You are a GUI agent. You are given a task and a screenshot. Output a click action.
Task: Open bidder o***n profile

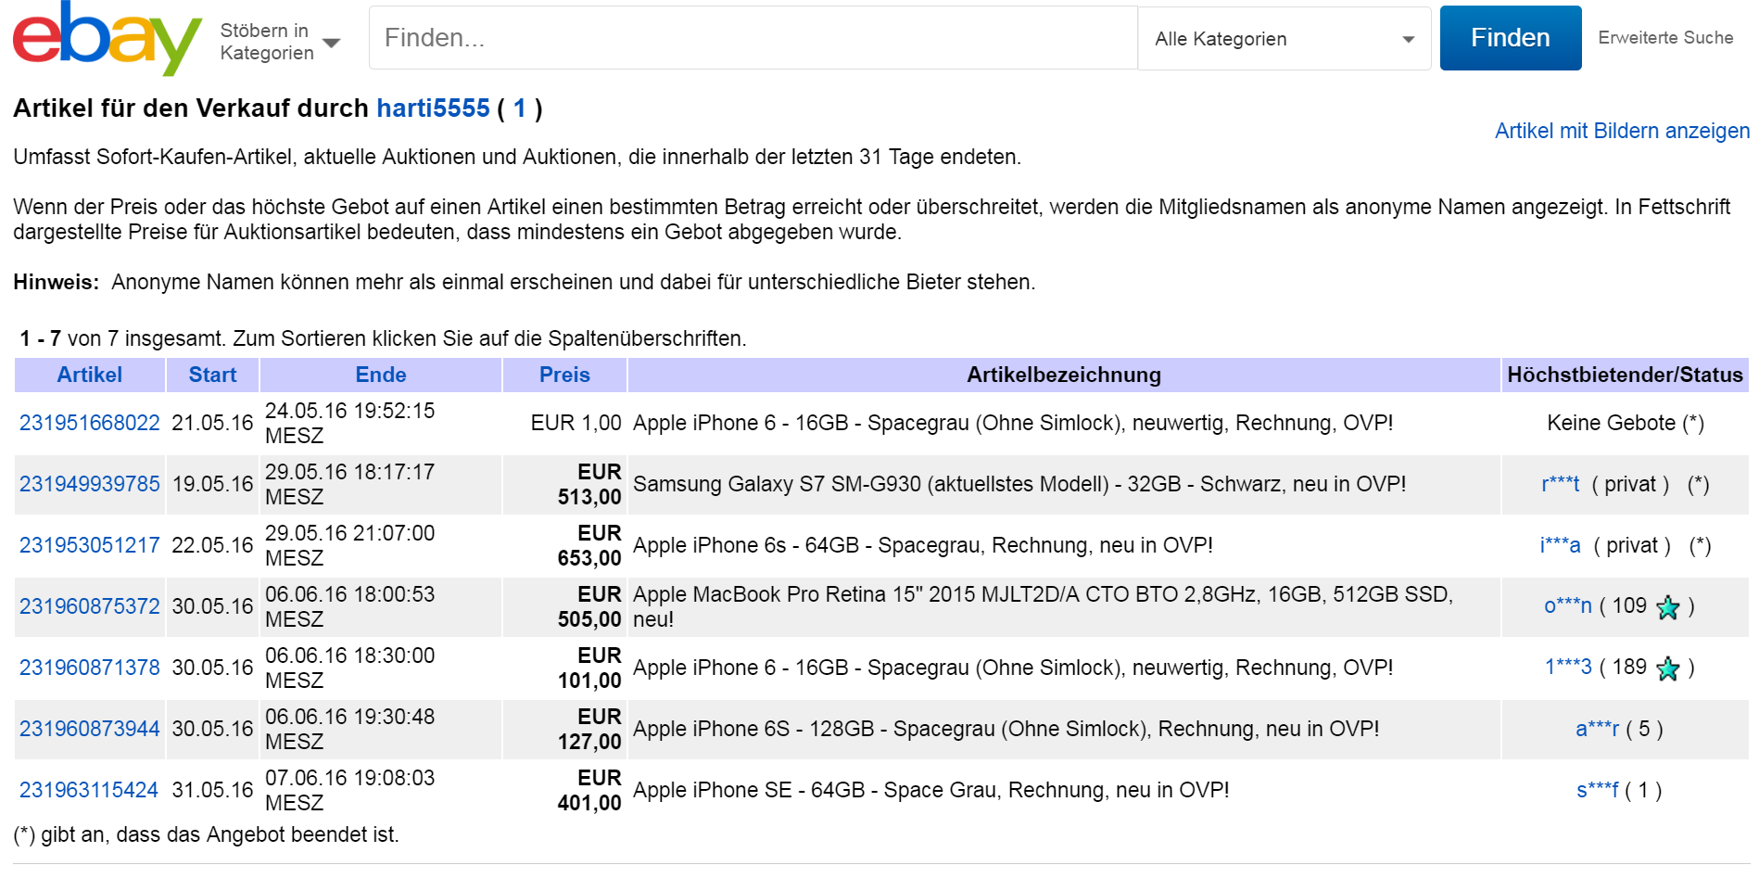(1568, 606)
